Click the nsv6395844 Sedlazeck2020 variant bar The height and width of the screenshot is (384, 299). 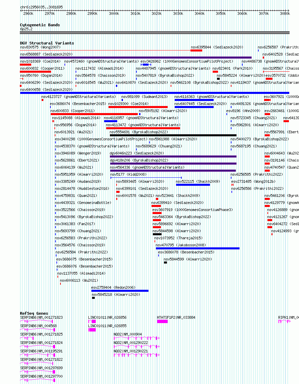196,50
